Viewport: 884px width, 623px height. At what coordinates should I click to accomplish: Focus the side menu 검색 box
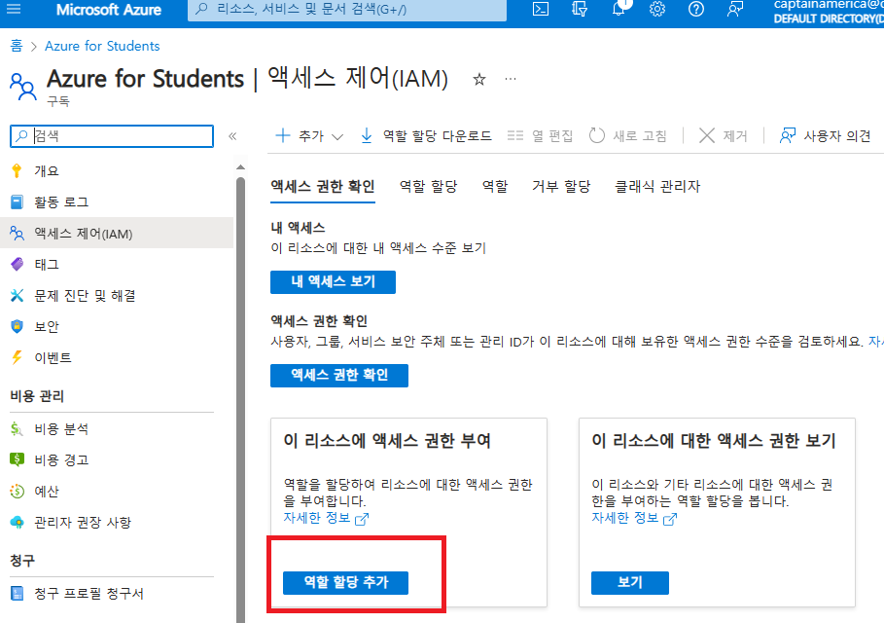point(112,136)
